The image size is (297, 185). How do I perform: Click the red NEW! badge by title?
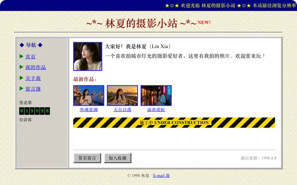(x=204, y=22)
